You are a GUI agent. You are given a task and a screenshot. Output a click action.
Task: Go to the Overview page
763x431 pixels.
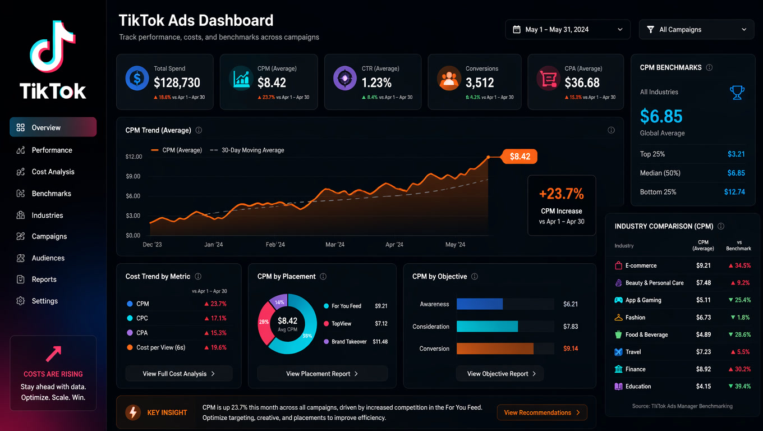click(x=53, y=127)
